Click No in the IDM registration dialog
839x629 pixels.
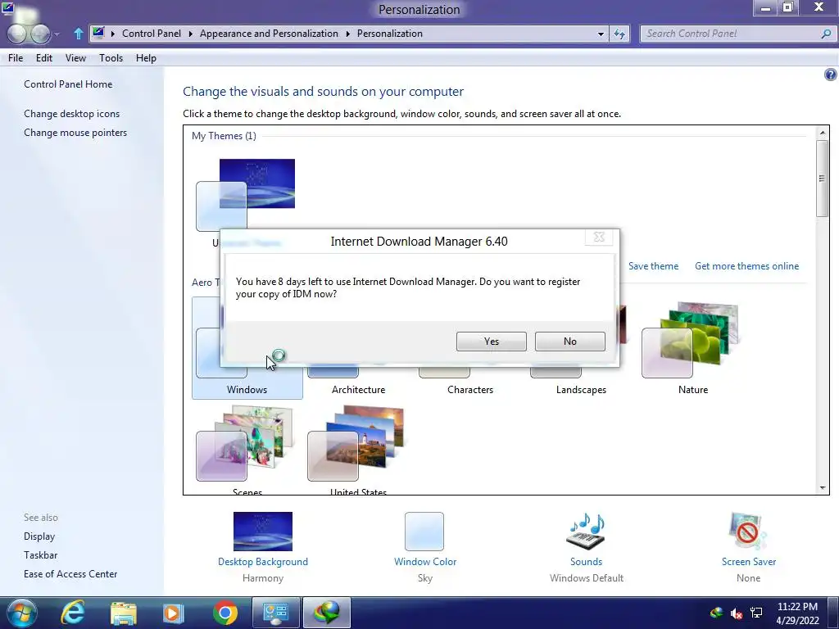570,342
